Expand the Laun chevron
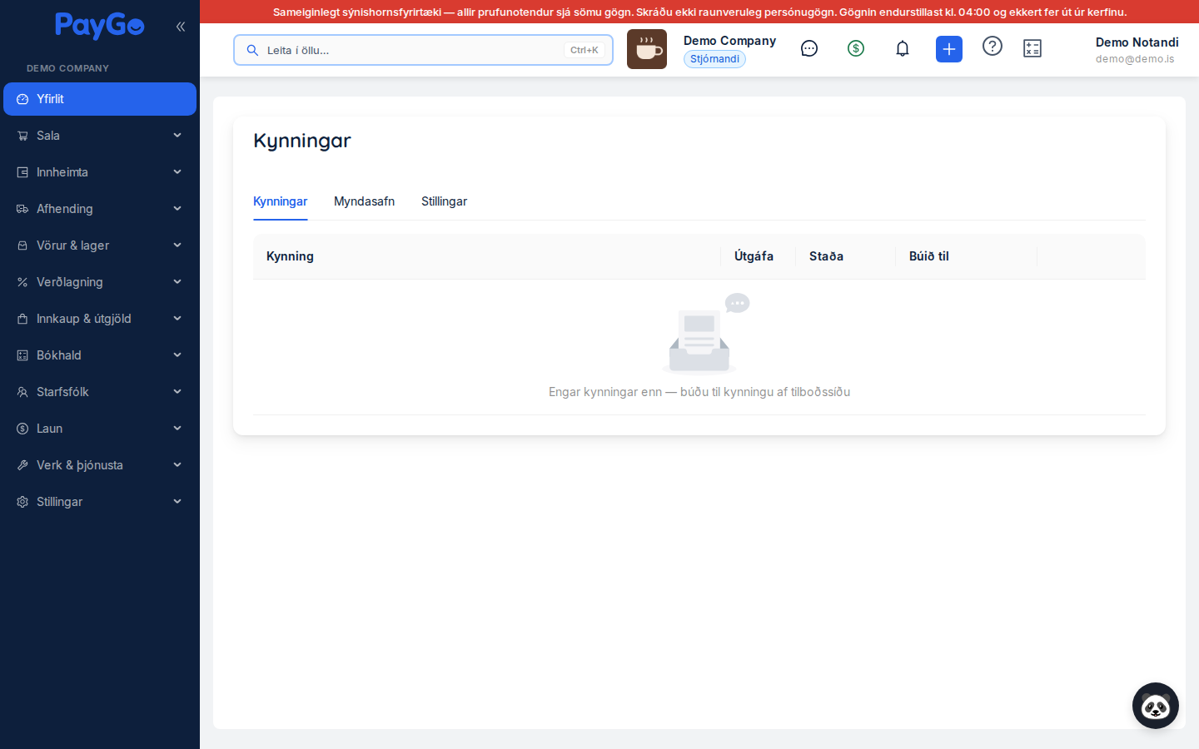 177,429
